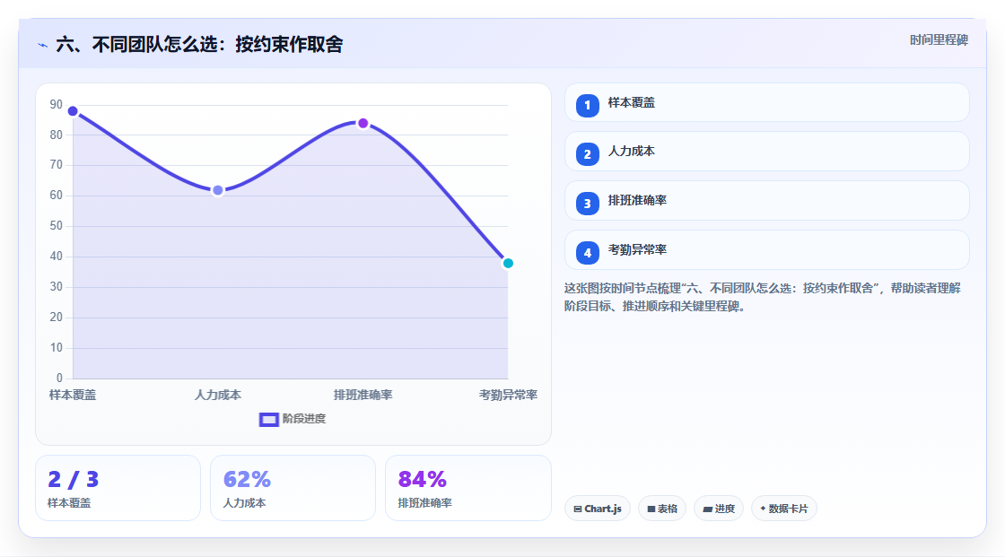Click x-axis label 人力成本
Viewport: 1005px width, 557px height.
[218, 395]
